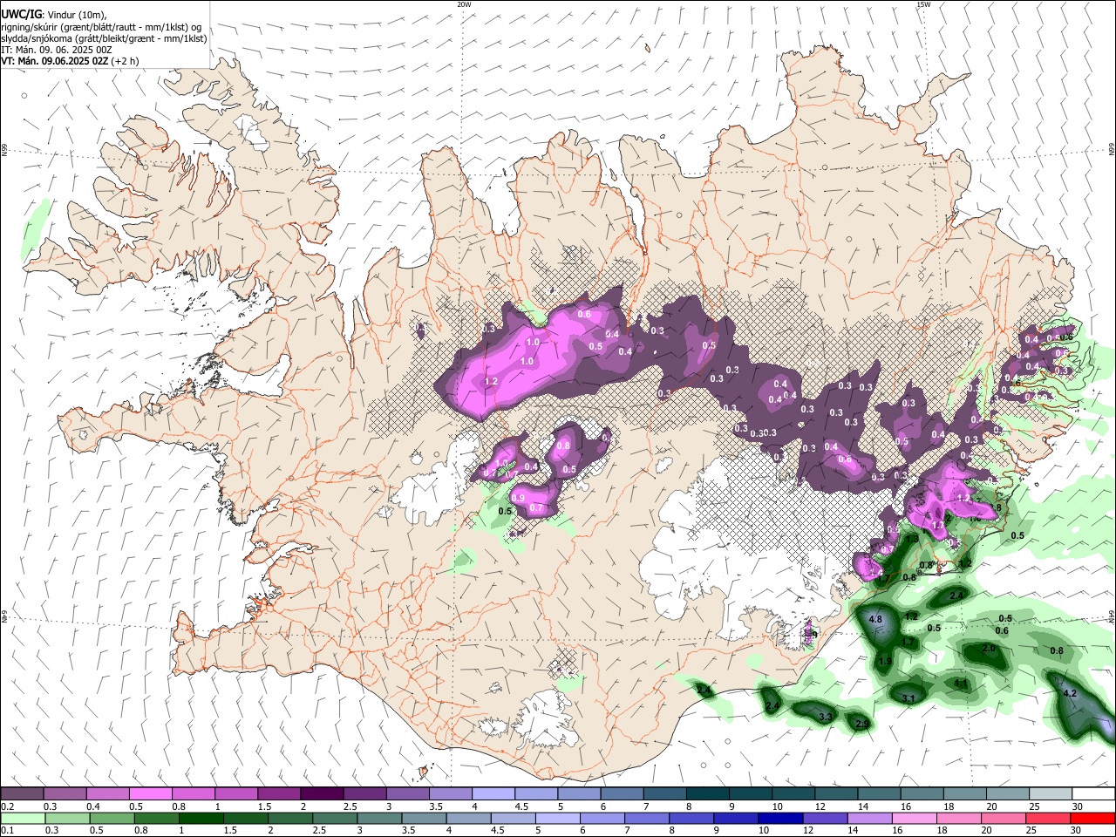The width and height of the screenshot is (1116, 837).
Task: Pick the deep blue 10–12 rain legend swatch
Action: [779, 818]
